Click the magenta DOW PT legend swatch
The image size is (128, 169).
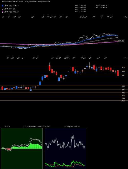point(3,12)
